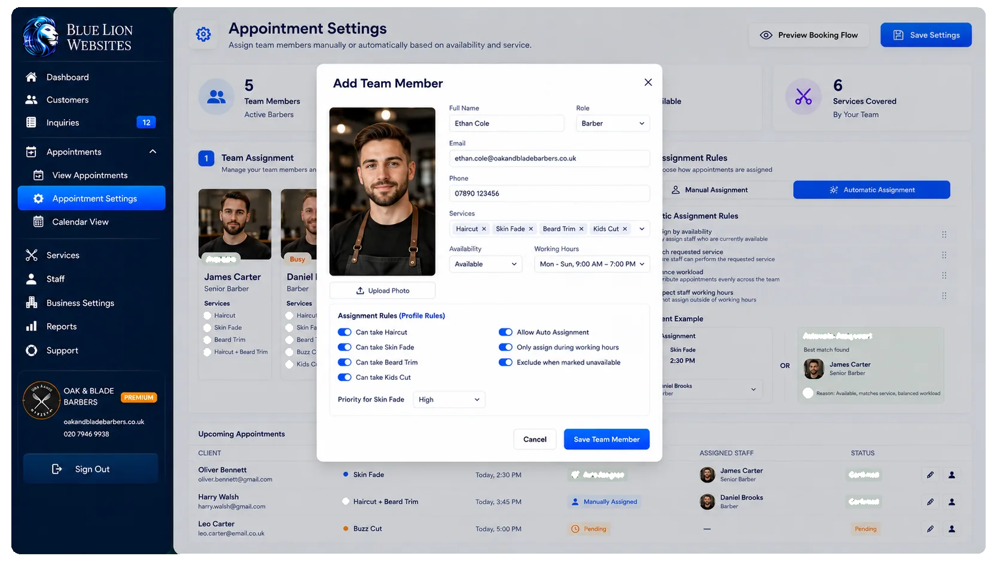Click the Services Covered scissors icon
The height and width of the screenshot is (562, 1000).
803,97
